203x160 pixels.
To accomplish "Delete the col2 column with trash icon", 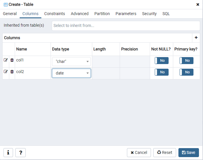I will coord(12,72).
